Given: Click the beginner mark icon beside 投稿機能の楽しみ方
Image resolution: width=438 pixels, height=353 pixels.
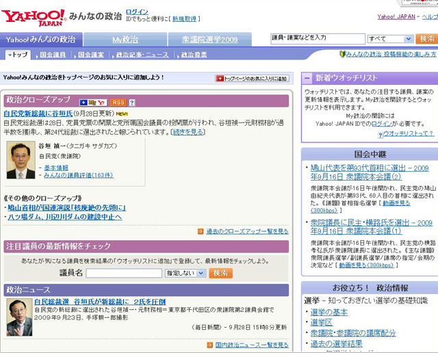Looking at the screenshot, I should pyautogui.click(x=342, y=54).
